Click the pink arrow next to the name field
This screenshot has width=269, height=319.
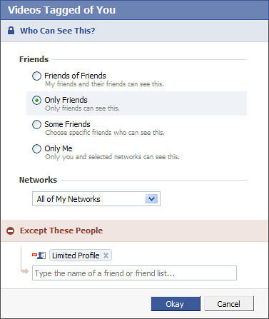24,270
